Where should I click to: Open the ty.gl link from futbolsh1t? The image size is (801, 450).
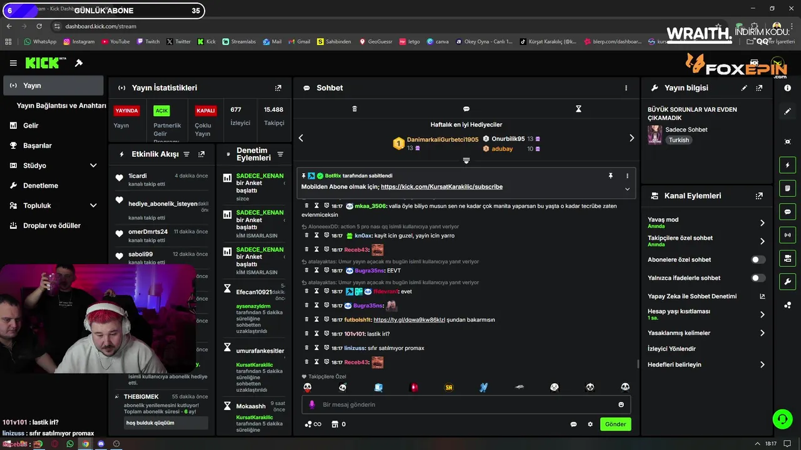click(409, 320)
